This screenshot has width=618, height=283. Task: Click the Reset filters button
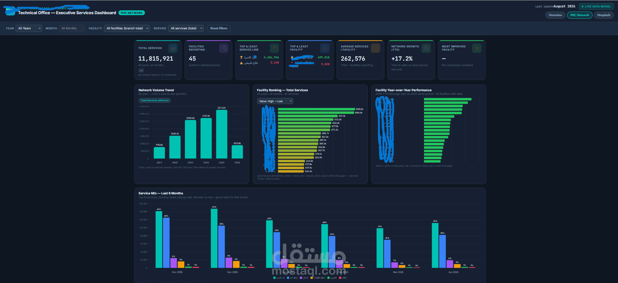pyautogui.click(x=219, y=28)
